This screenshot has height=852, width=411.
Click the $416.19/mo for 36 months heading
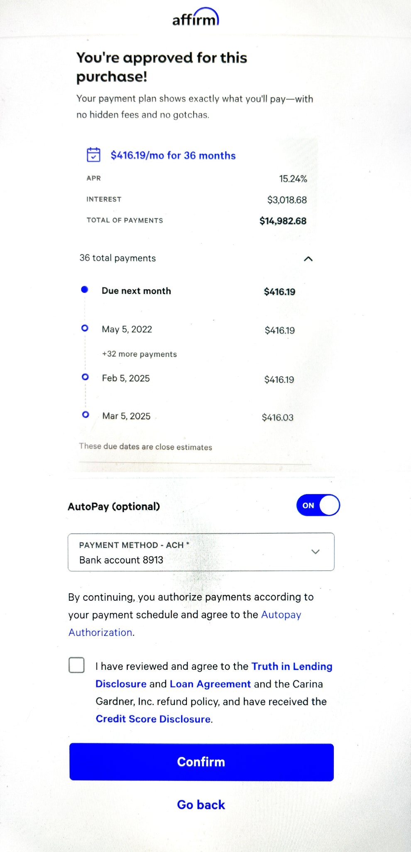[x=173, y=156]
